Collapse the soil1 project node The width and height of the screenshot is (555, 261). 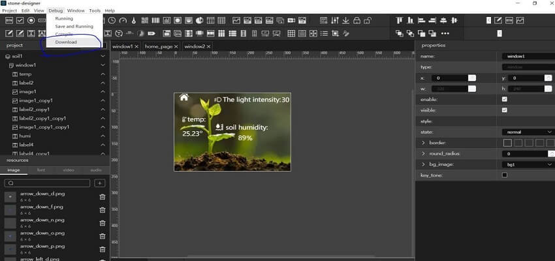coord(103,56)
